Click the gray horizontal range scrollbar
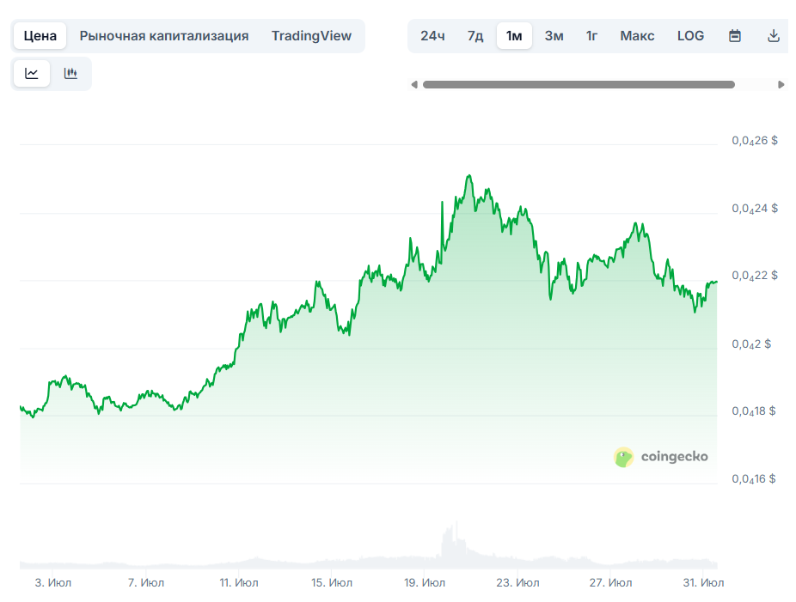This screenshot has height=602, width=796. click(x=579, y=85)
